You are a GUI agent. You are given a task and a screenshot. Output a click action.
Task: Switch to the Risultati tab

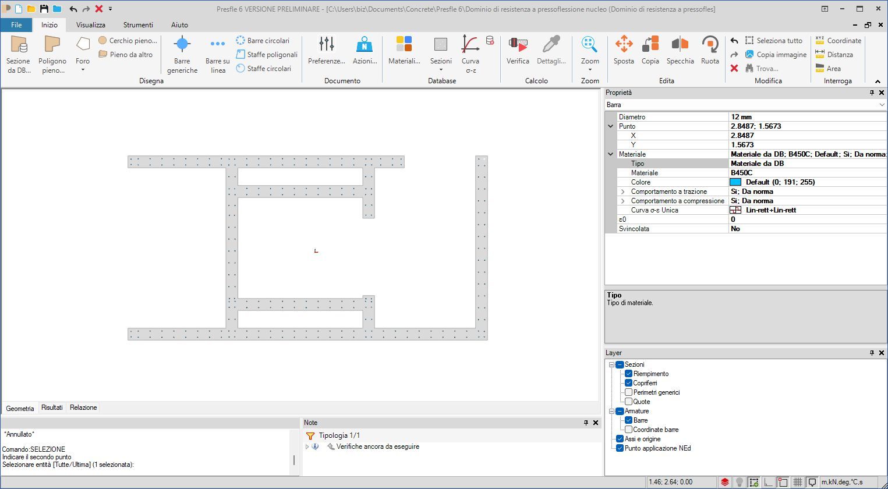(x=52, y=408)
